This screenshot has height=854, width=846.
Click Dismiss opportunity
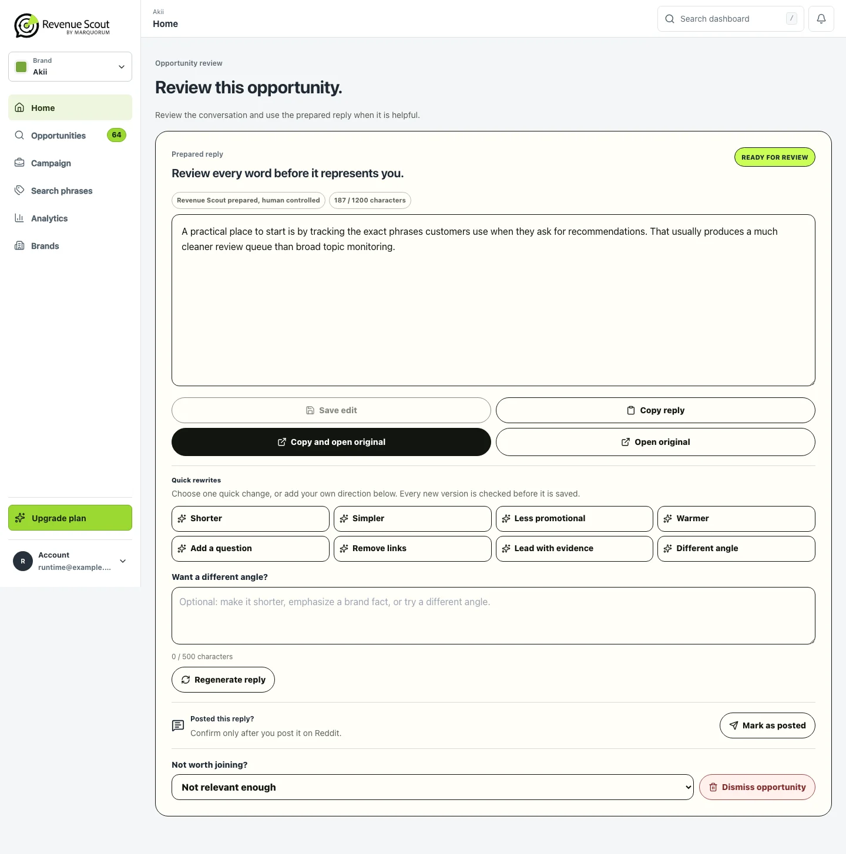[757, 787]
